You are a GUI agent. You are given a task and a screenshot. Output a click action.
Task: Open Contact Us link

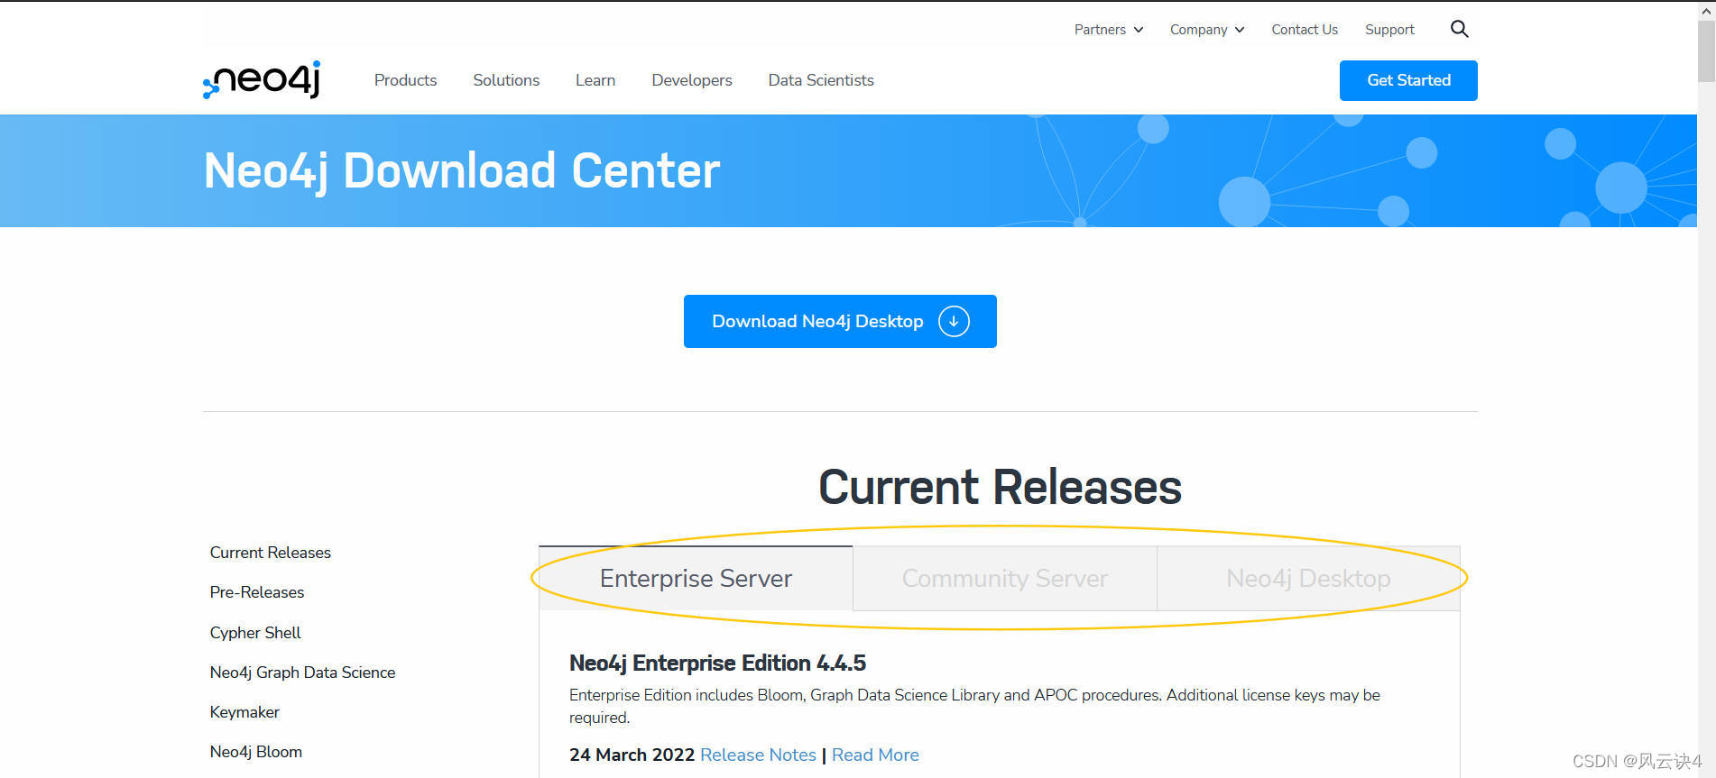[1305, 30]
